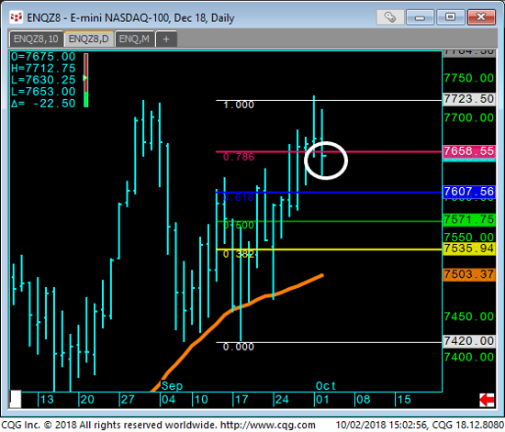Image resolution: width=505 pixels, height=432 pixels.
Task: Click the white circle annotation on chart
Action: [x=326, y=160]
